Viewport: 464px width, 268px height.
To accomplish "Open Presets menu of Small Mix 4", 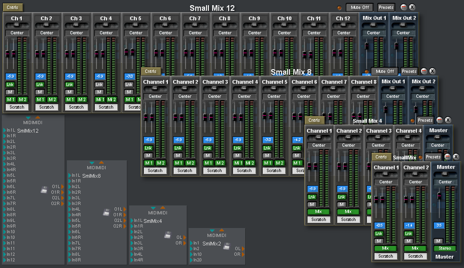I will coord(424,120).
